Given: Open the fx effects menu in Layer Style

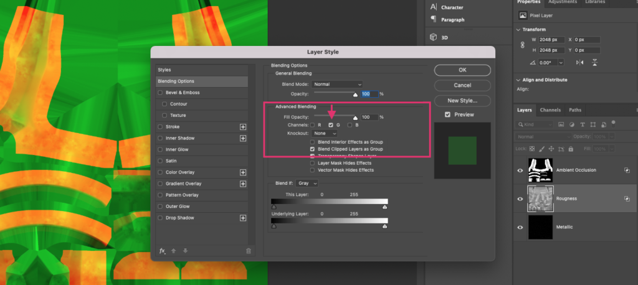Looking at the screenshot, I should pos(162,251).
